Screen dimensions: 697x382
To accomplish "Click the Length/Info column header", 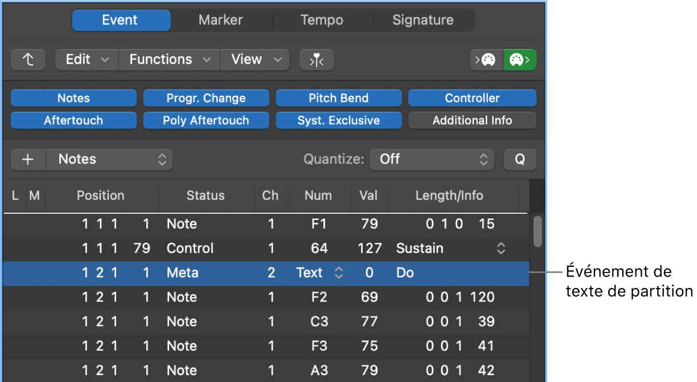I will [449, 196].
